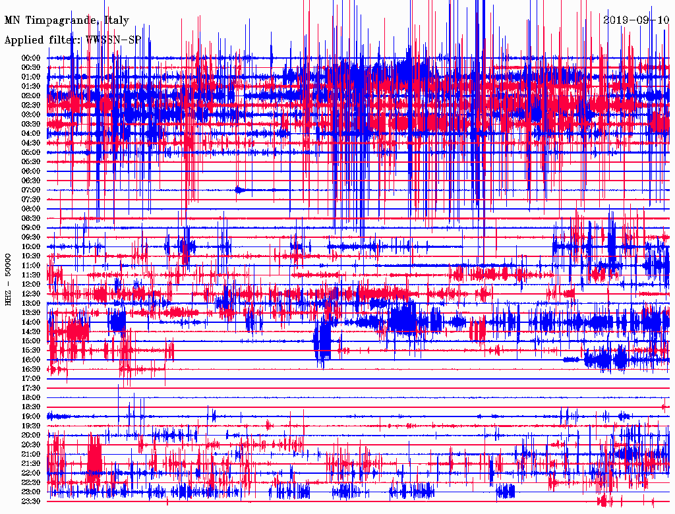Select the 23:30 time label
675x514 pixels.
(x=31, y=501)
